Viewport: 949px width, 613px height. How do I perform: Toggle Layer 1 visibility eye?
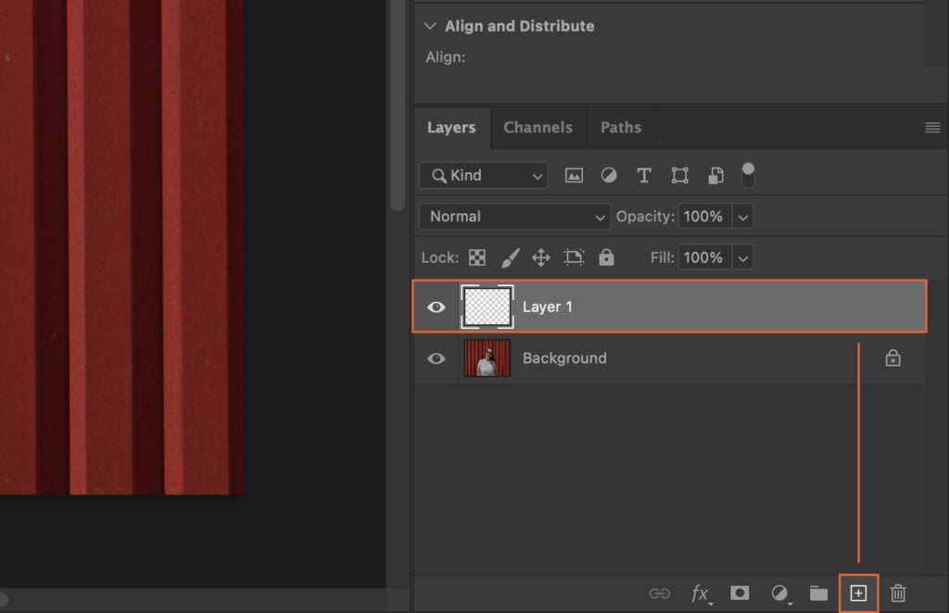click(436, 306)
